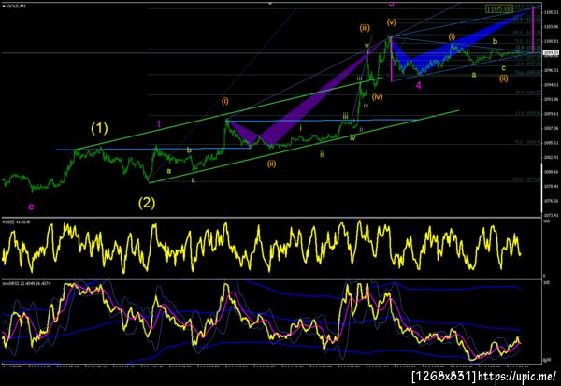561x386 pixels.
Task: Select the orange (iv) wave label
Action: coord(377,96)
